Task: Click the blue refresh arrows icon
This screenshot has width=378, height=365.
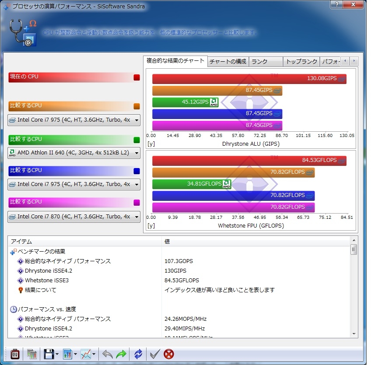Action: [138, 354]
